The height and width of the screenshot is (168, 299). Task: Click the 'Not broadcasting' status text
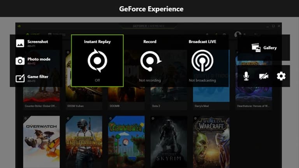tap(202, 80)
